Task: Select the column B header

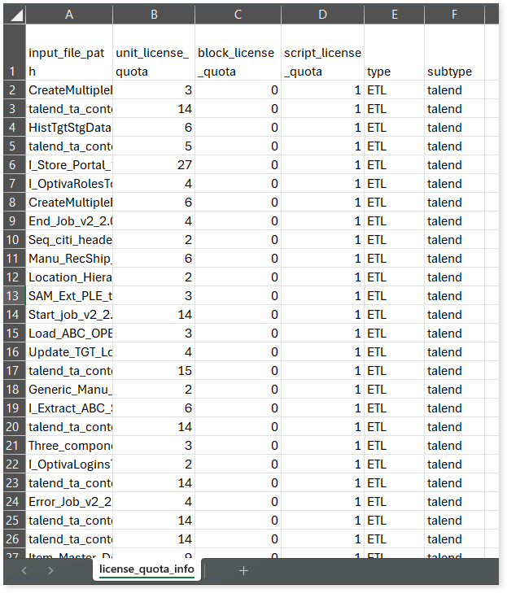Action: tap(154, 15)
